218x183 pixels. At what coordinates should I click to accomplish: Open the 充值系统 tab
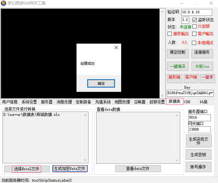[x=103, y=102]
